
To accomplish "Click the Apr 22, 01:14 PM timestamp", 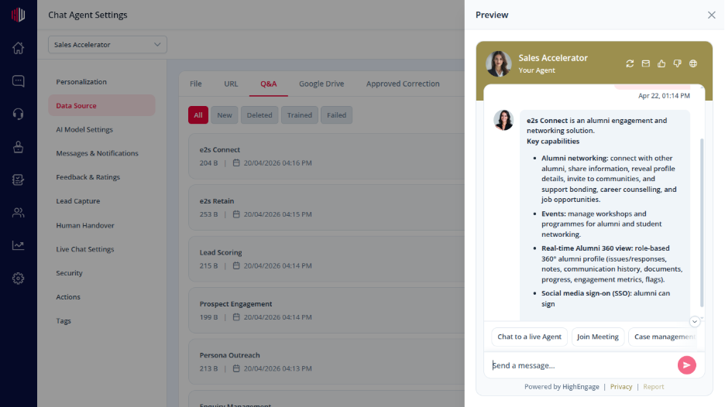I will pos(664,96).
